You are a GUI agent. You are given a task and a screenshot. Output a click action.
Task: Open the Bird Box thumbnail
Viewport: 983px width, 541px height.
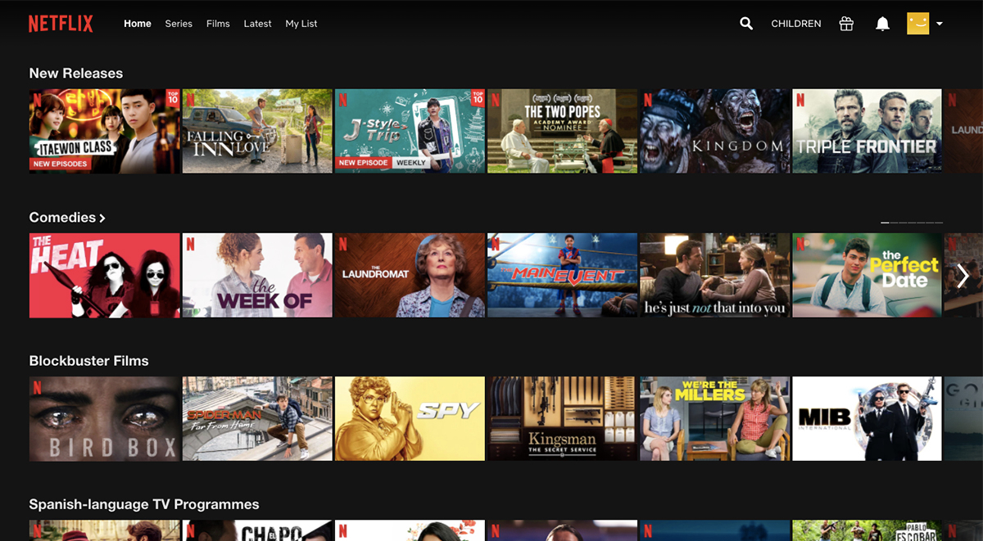(x=104, y=418)
